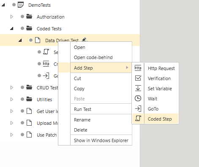The height and width of the screenshot is (167, 199).
Task: Select the Utilities folder label
Action: (44, 100)
